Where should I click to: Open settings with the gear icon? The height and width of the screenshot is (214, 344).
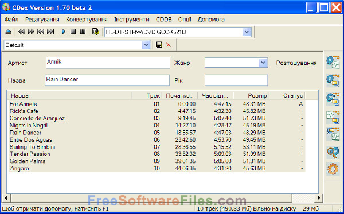[333, 169]
